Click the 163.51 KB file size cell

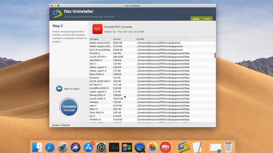(118, 99)
